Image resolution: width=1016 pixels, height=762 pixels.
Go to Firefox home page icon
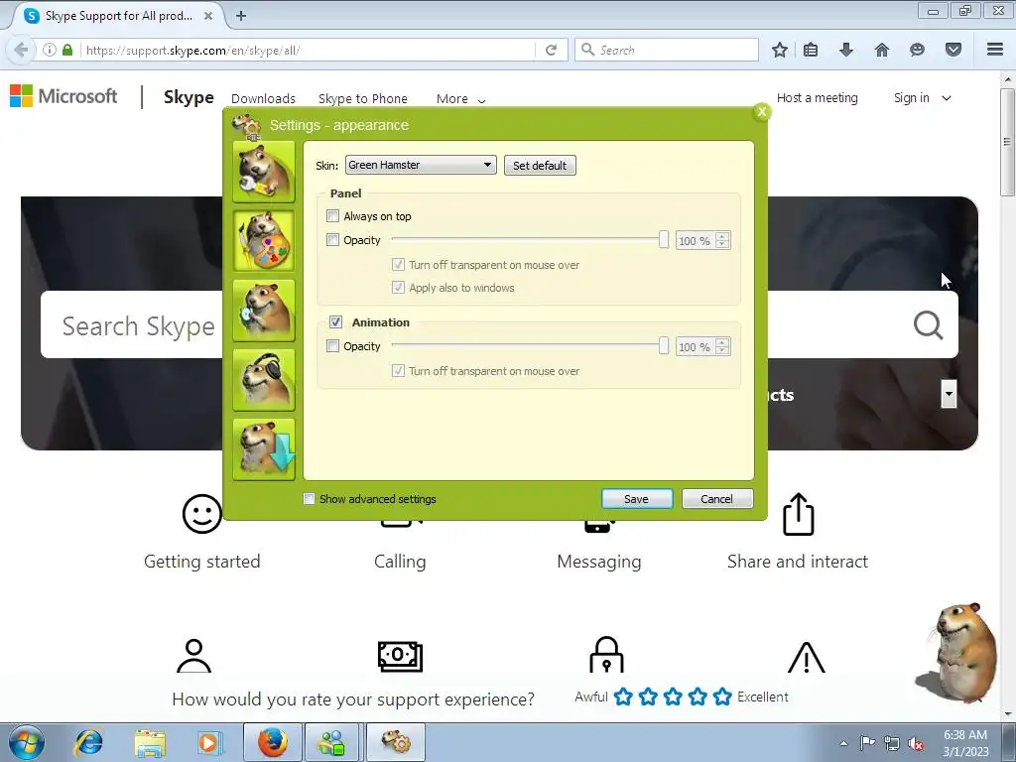tap(882, 50)
